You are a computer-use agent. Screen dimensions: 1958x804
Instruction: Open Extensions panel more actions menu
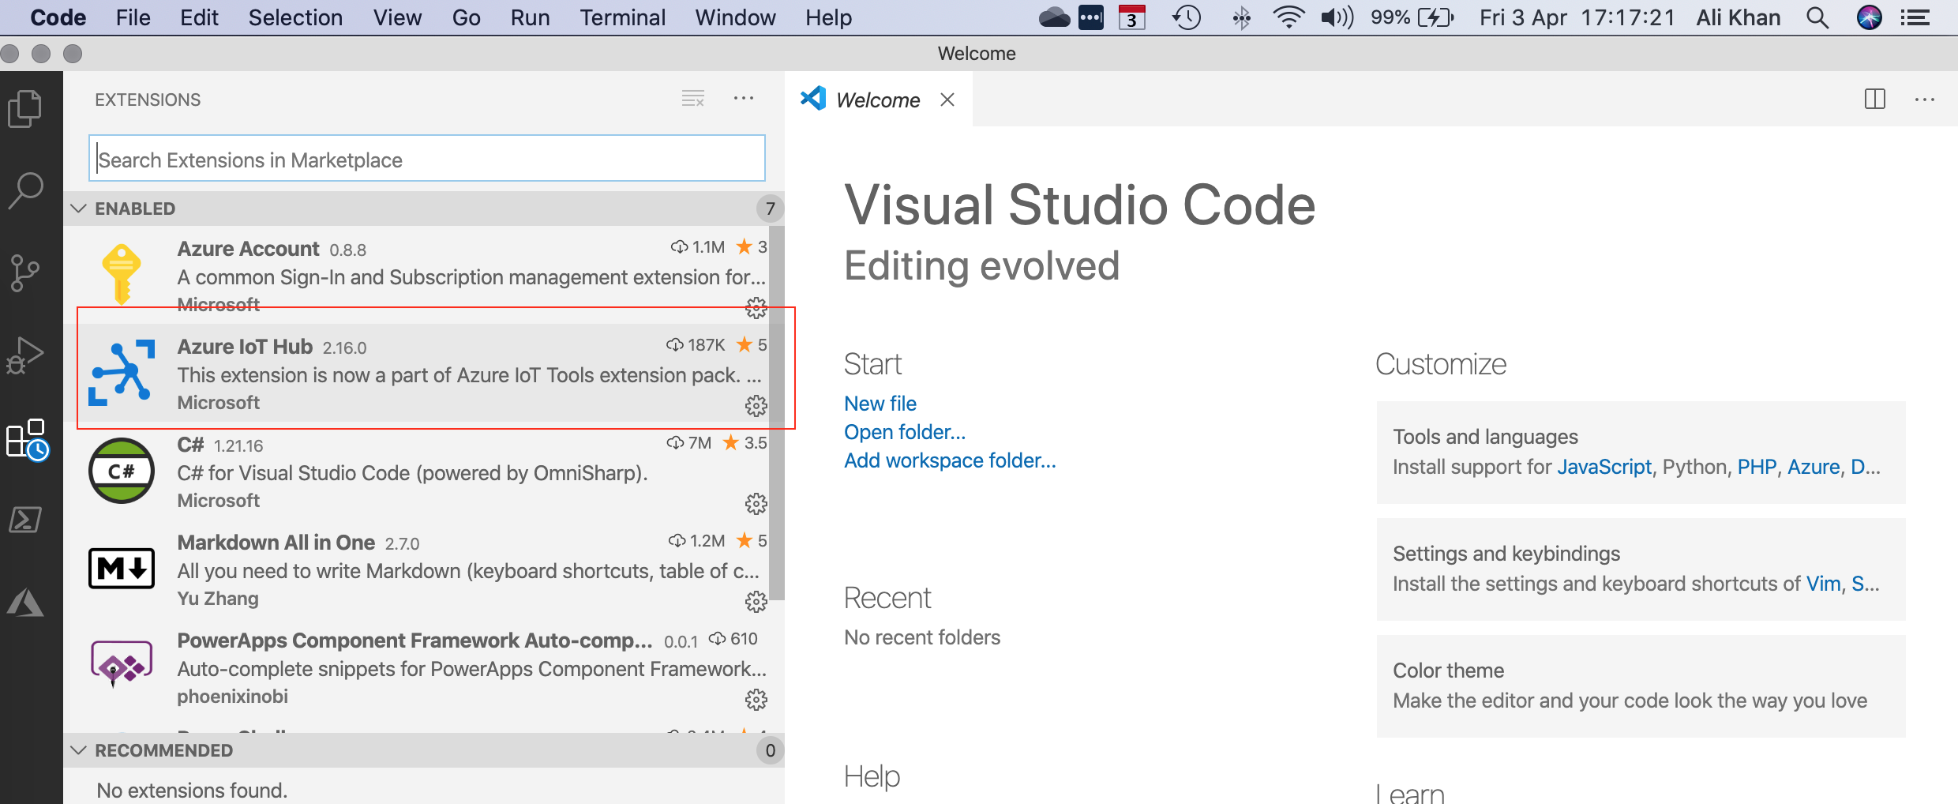coord(744,99)
